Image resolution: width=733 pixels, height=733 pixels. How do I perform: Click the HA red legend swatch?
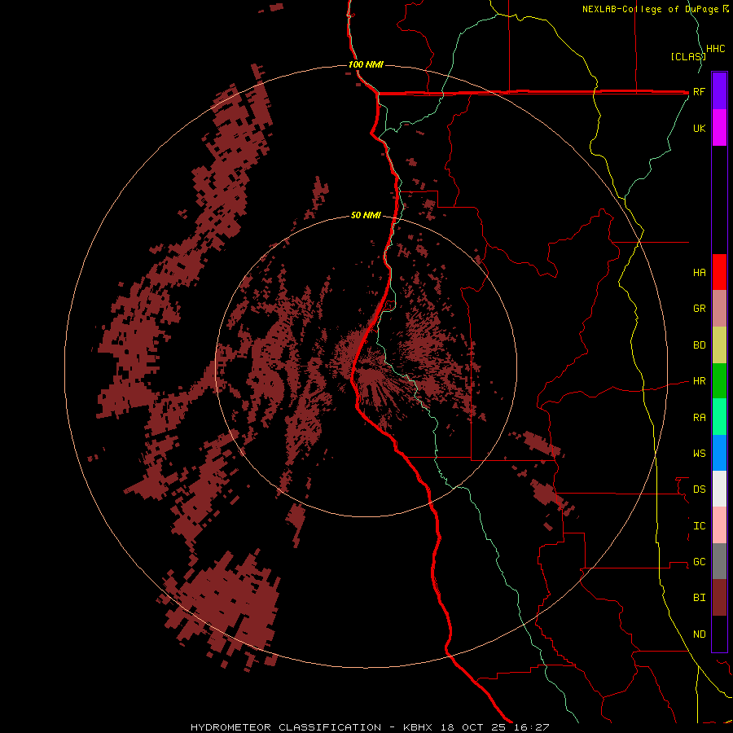(719, 272)
